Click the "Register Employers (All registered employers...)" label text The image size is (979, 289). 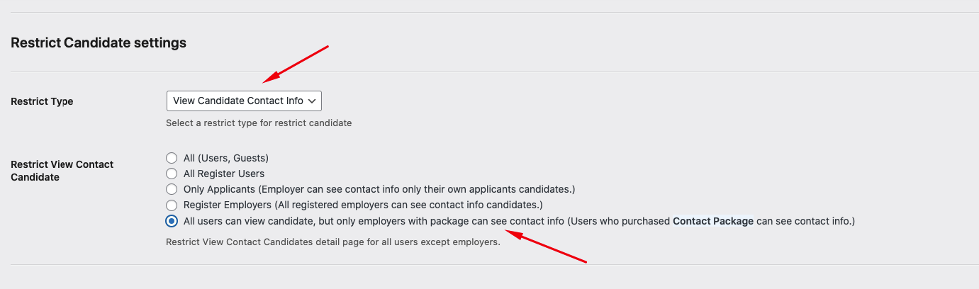point(363,205)
